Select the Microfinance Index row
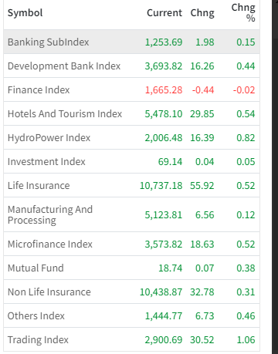Image resolution: width=278 pixels, height=354 pixels. click(131, 244)
